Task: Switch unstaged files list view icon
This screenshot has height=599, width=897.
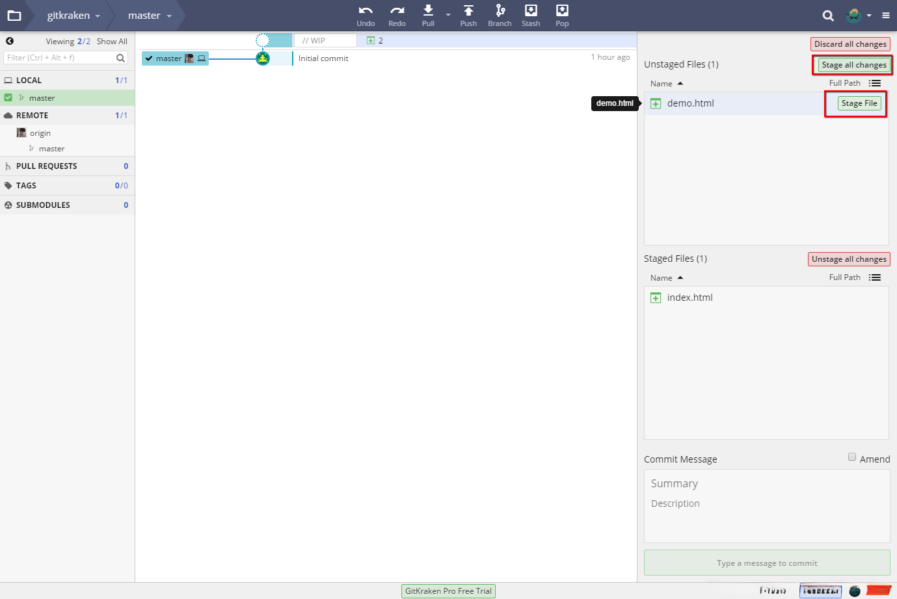Action: click(x=875, y=83)
